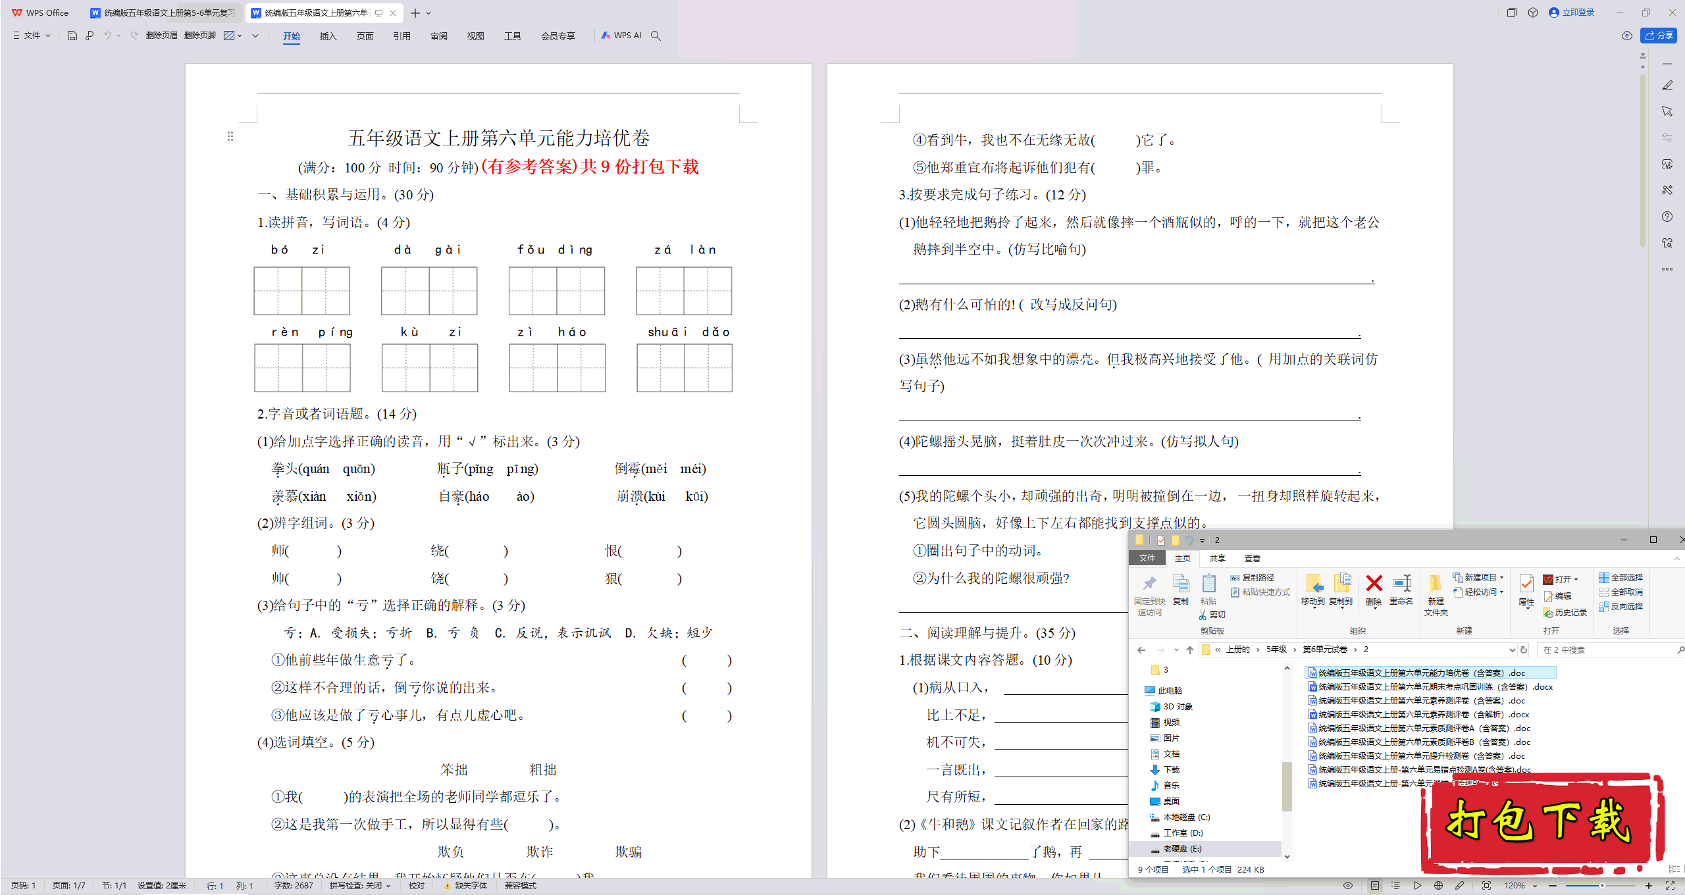Image resolution: width=1685 pixels, height=895 pixels.
Task: Expand the quick access toolbar chevron
Action: (x=255, y=36)
